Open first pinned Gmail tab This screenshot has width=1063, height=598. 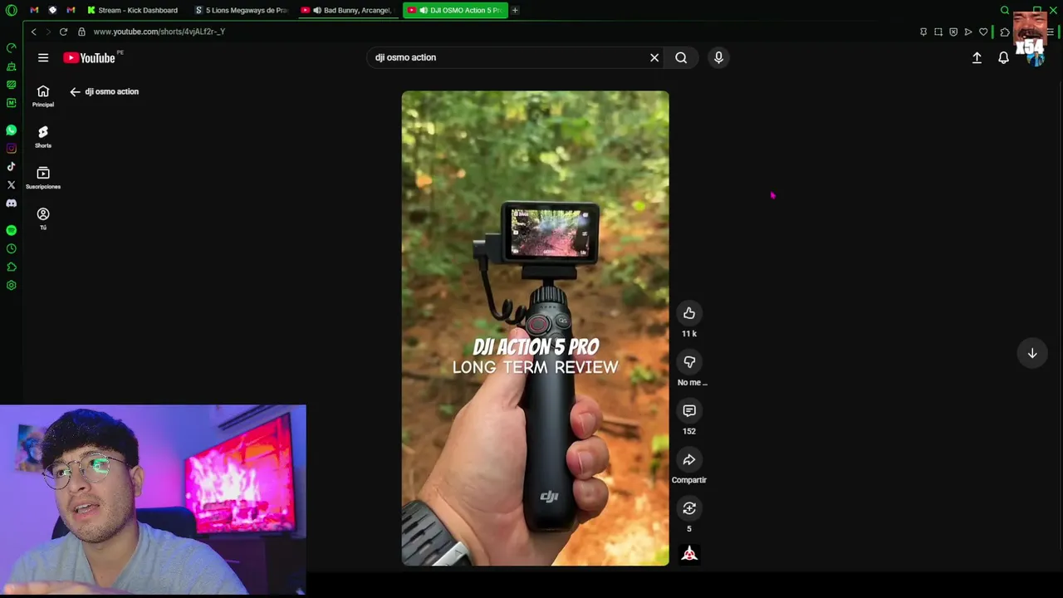pos(34,10)
